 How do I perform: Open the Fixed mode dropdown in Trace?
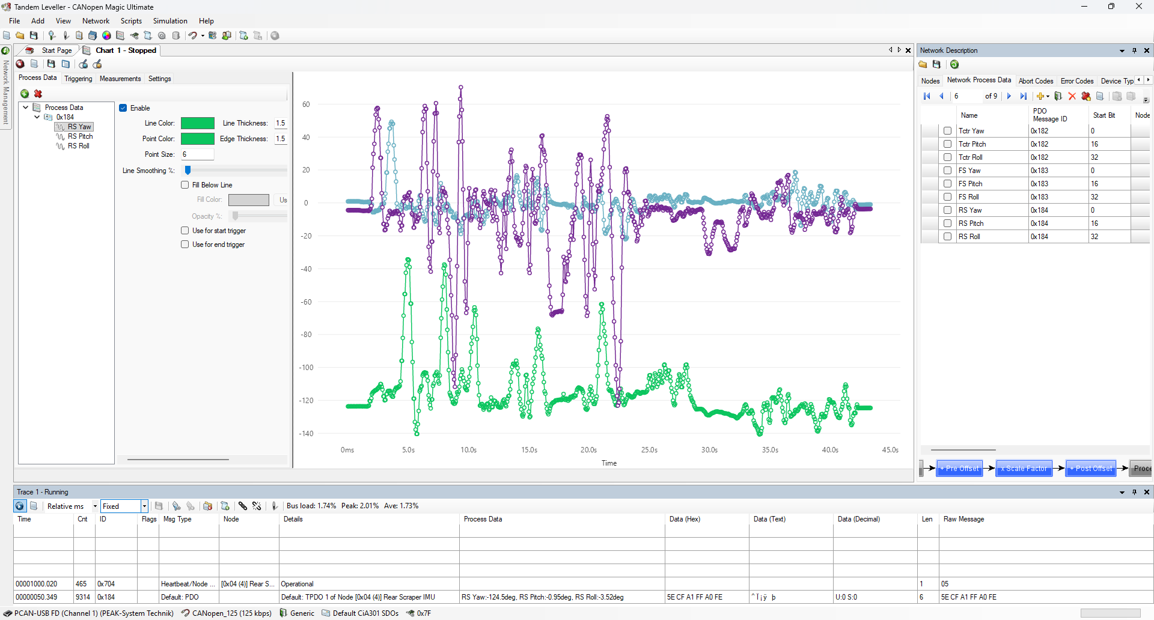[x=144, y=506]
